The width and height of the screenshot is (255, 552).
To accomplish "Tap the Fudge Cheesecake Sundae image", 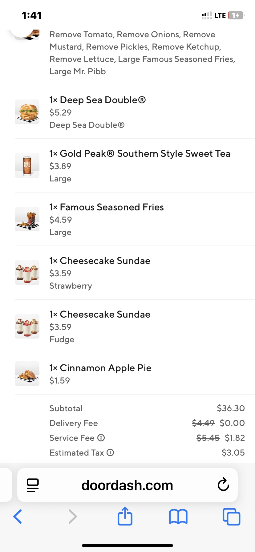I will coord(27,326).
